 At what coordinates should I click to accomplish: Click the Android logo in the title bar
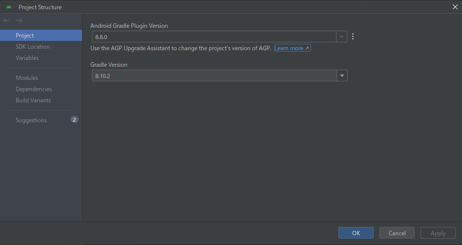9,7
